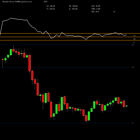Click the axis label '10' on upper chart
This screenshot has width=140, height=140.
point(134,39)
